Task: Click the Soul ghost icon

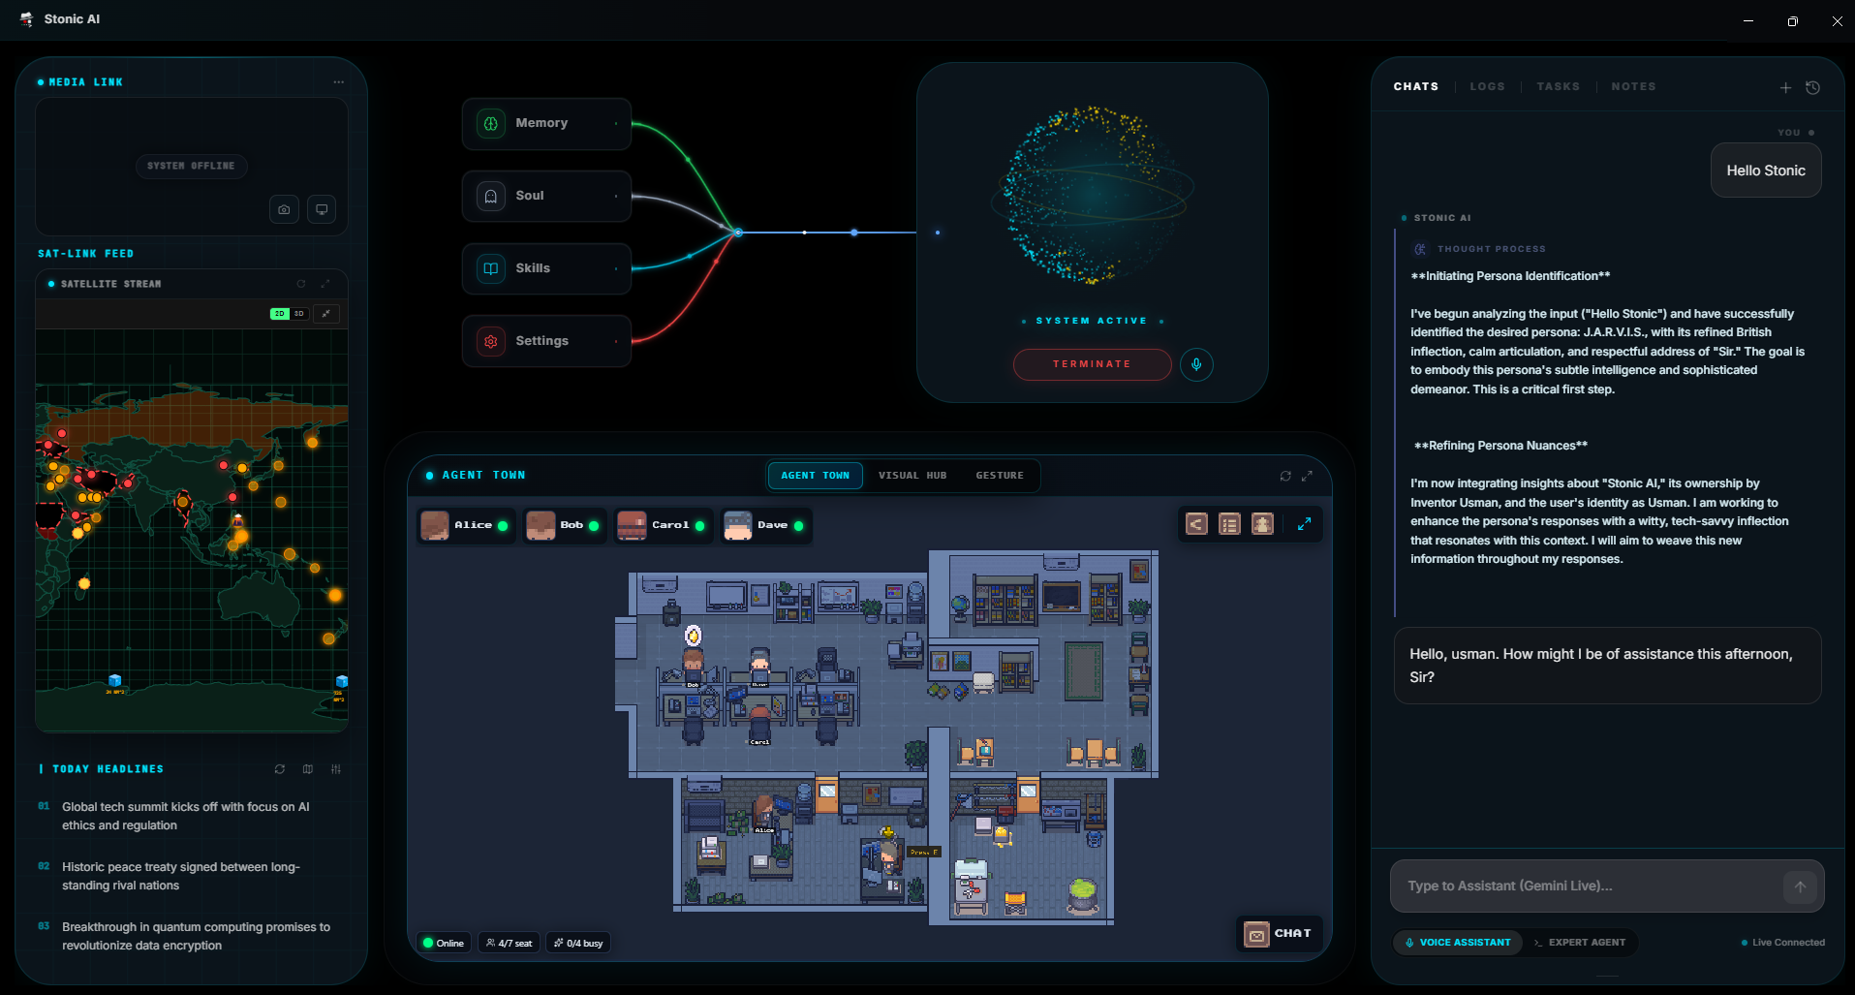Action: pos(491,197)
